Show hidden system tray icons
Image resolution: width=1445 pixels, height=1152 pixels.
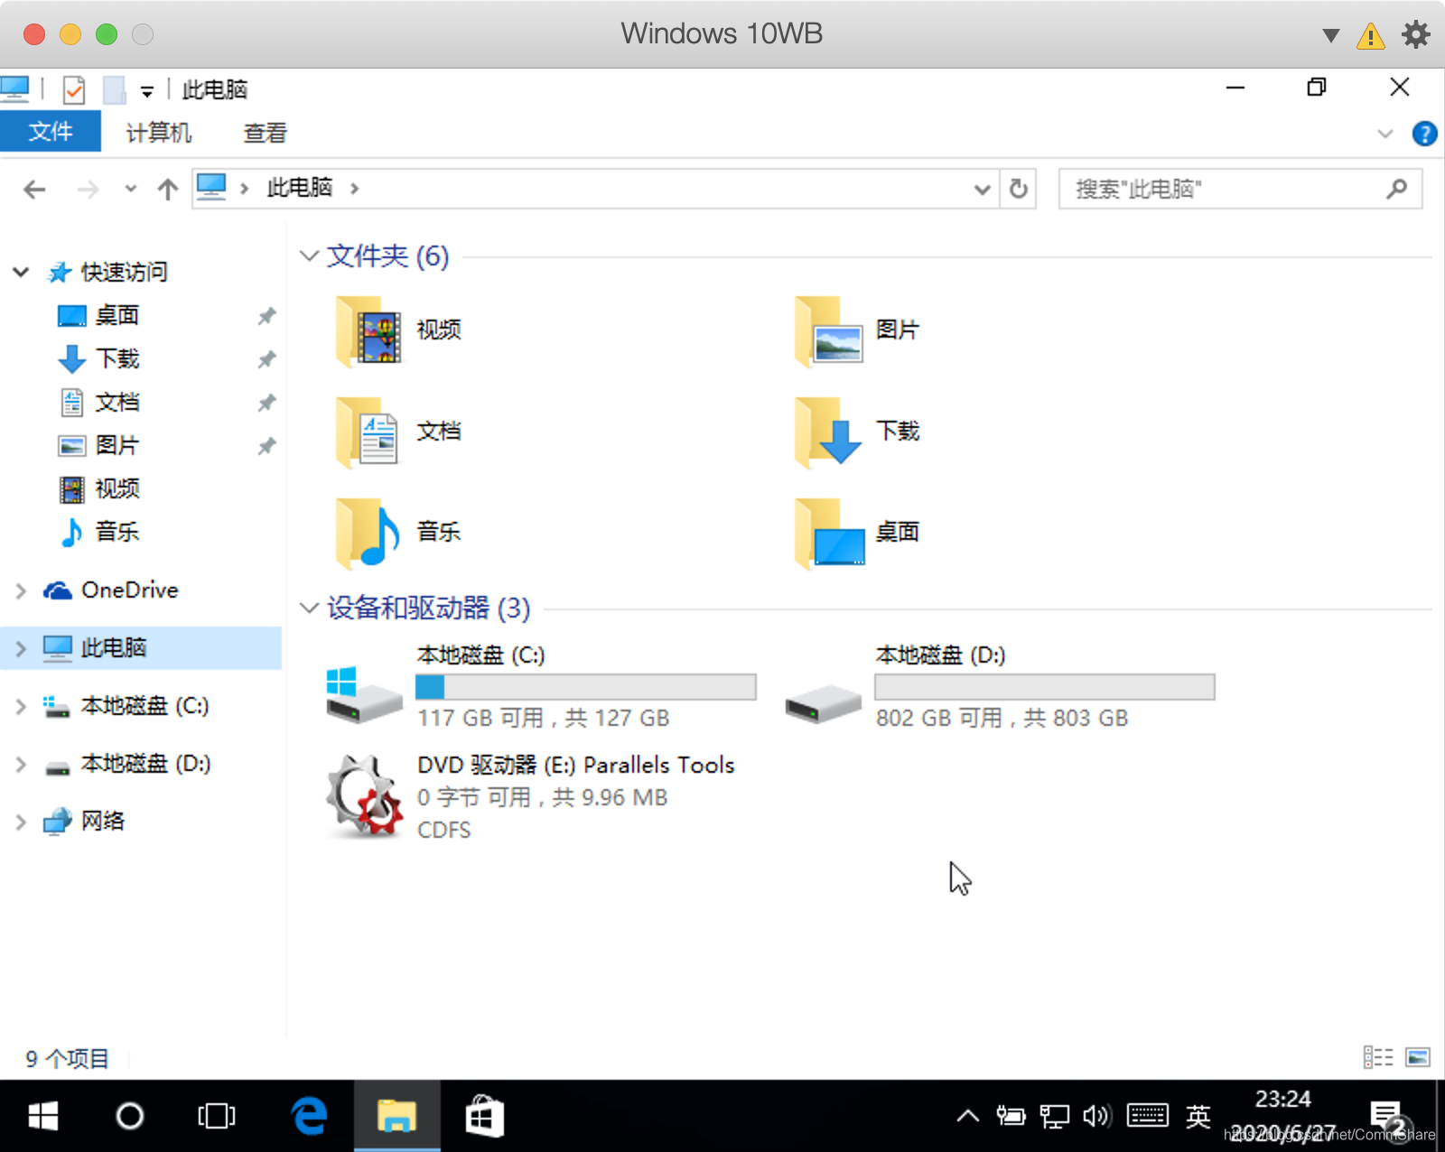[x=967, y=1116]
